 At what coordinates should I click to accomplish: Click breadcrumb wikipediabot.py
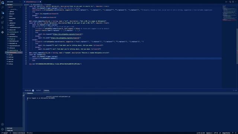[x=37, y=5]
